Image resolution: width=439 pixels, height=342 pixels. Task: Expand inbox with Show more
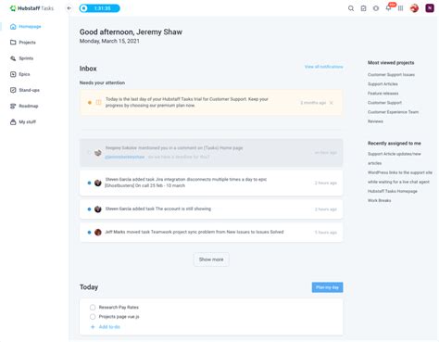(211, 260)
